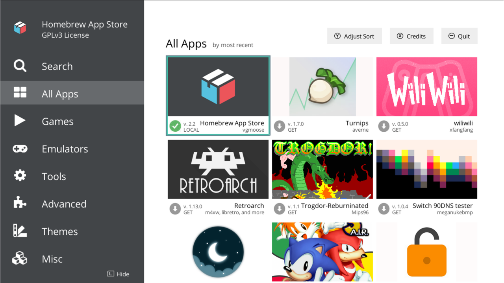Click the Turnips app title text

tap(357, 123)
